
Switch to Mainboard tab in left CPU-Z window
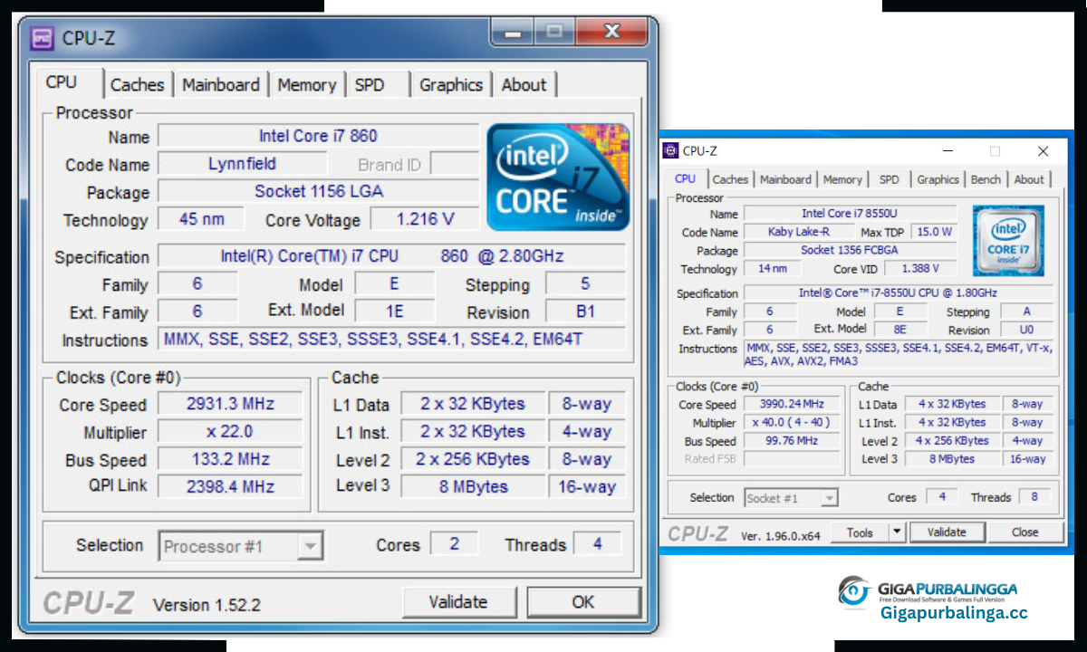click(x=220, y=85)
